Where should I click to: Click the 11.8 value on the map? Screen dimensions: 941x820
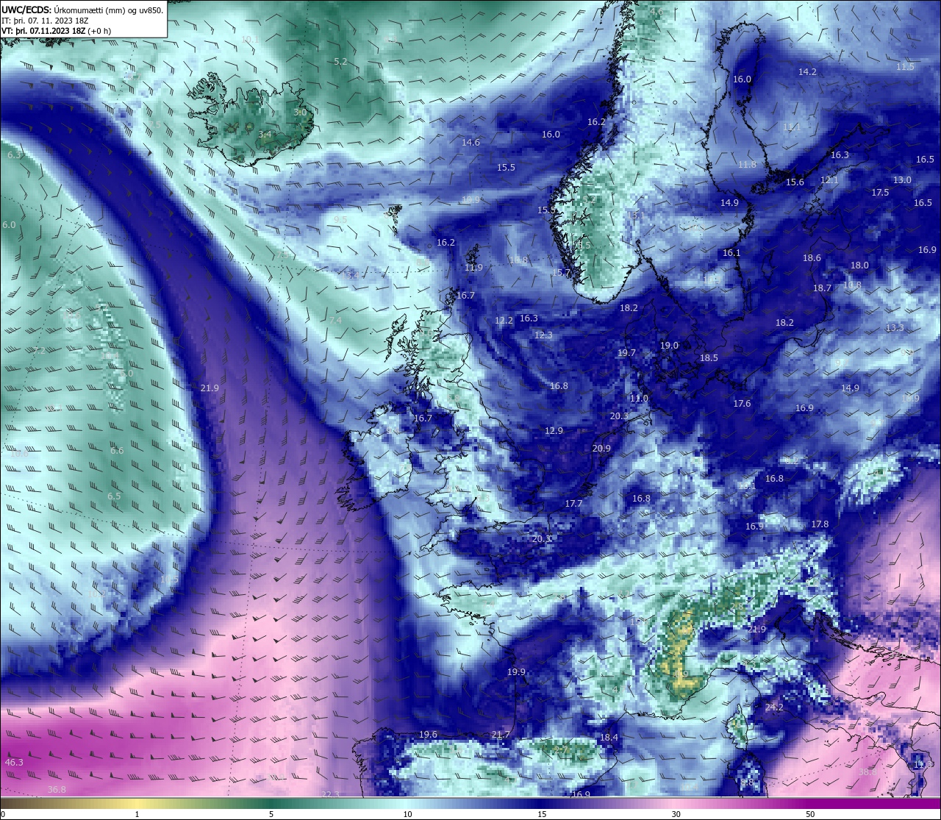click(x=747, y=165)
